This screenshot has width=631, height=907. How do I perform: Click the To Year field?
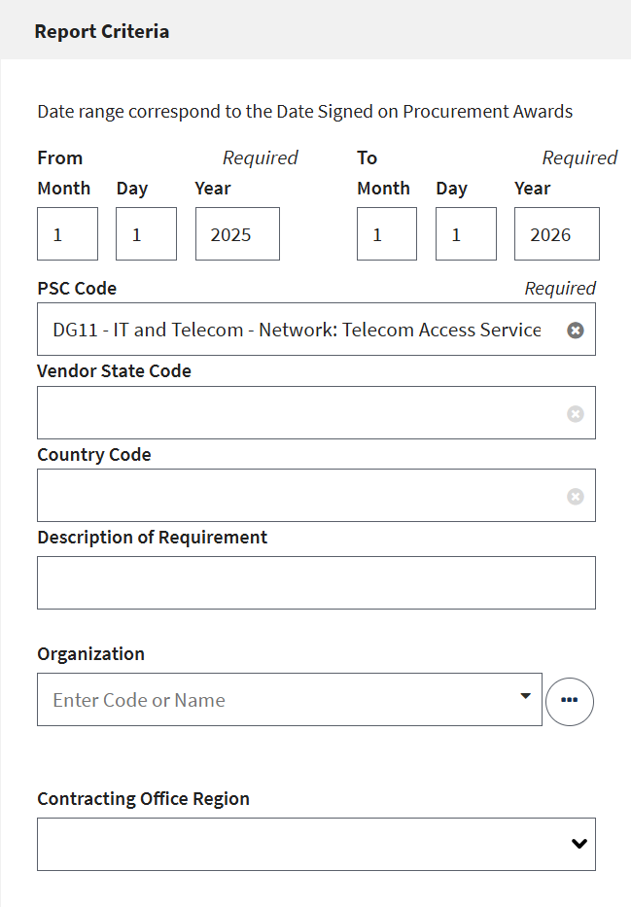[x=556, y=234]
